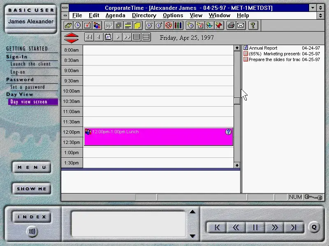
Task: Open the Options menu
Action: point(173,16)
